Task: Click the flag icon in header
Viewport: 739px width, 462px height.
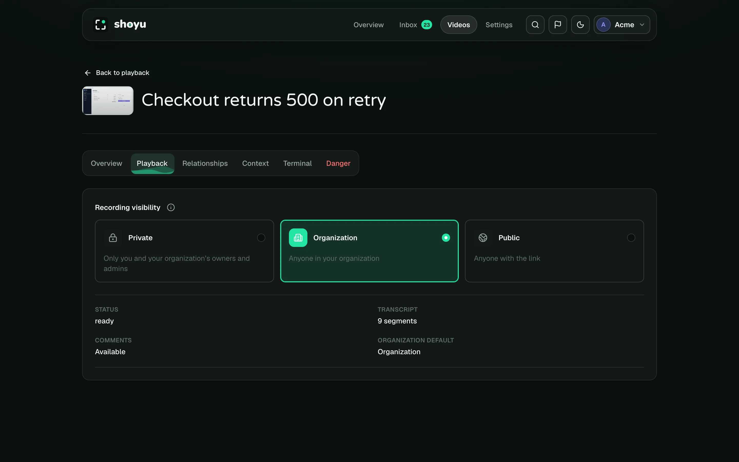Action: pyautogui.click(x=558, y=25)
